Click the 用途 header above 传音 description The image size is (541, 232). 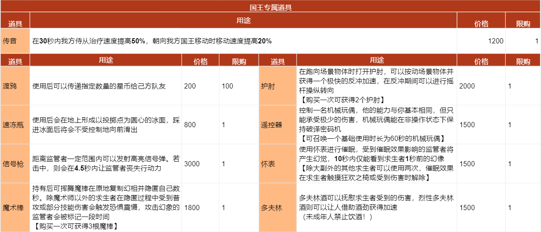click(x=244, y=20)
